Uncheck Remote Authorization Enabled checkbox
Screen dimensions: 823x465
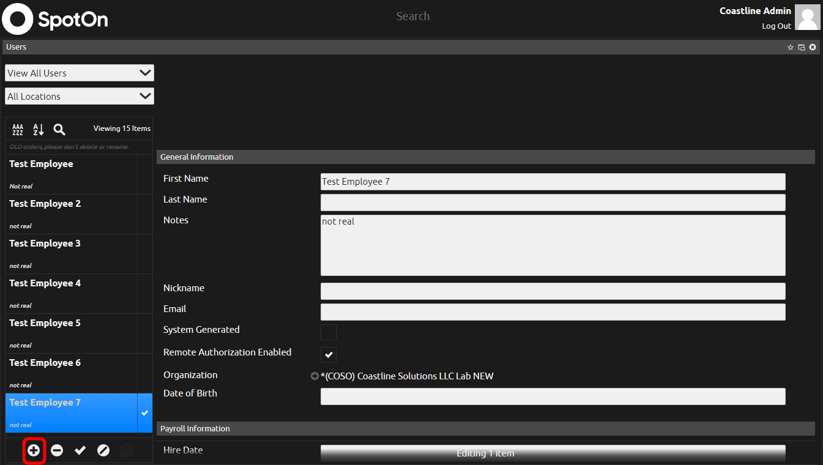click(329, 355)
